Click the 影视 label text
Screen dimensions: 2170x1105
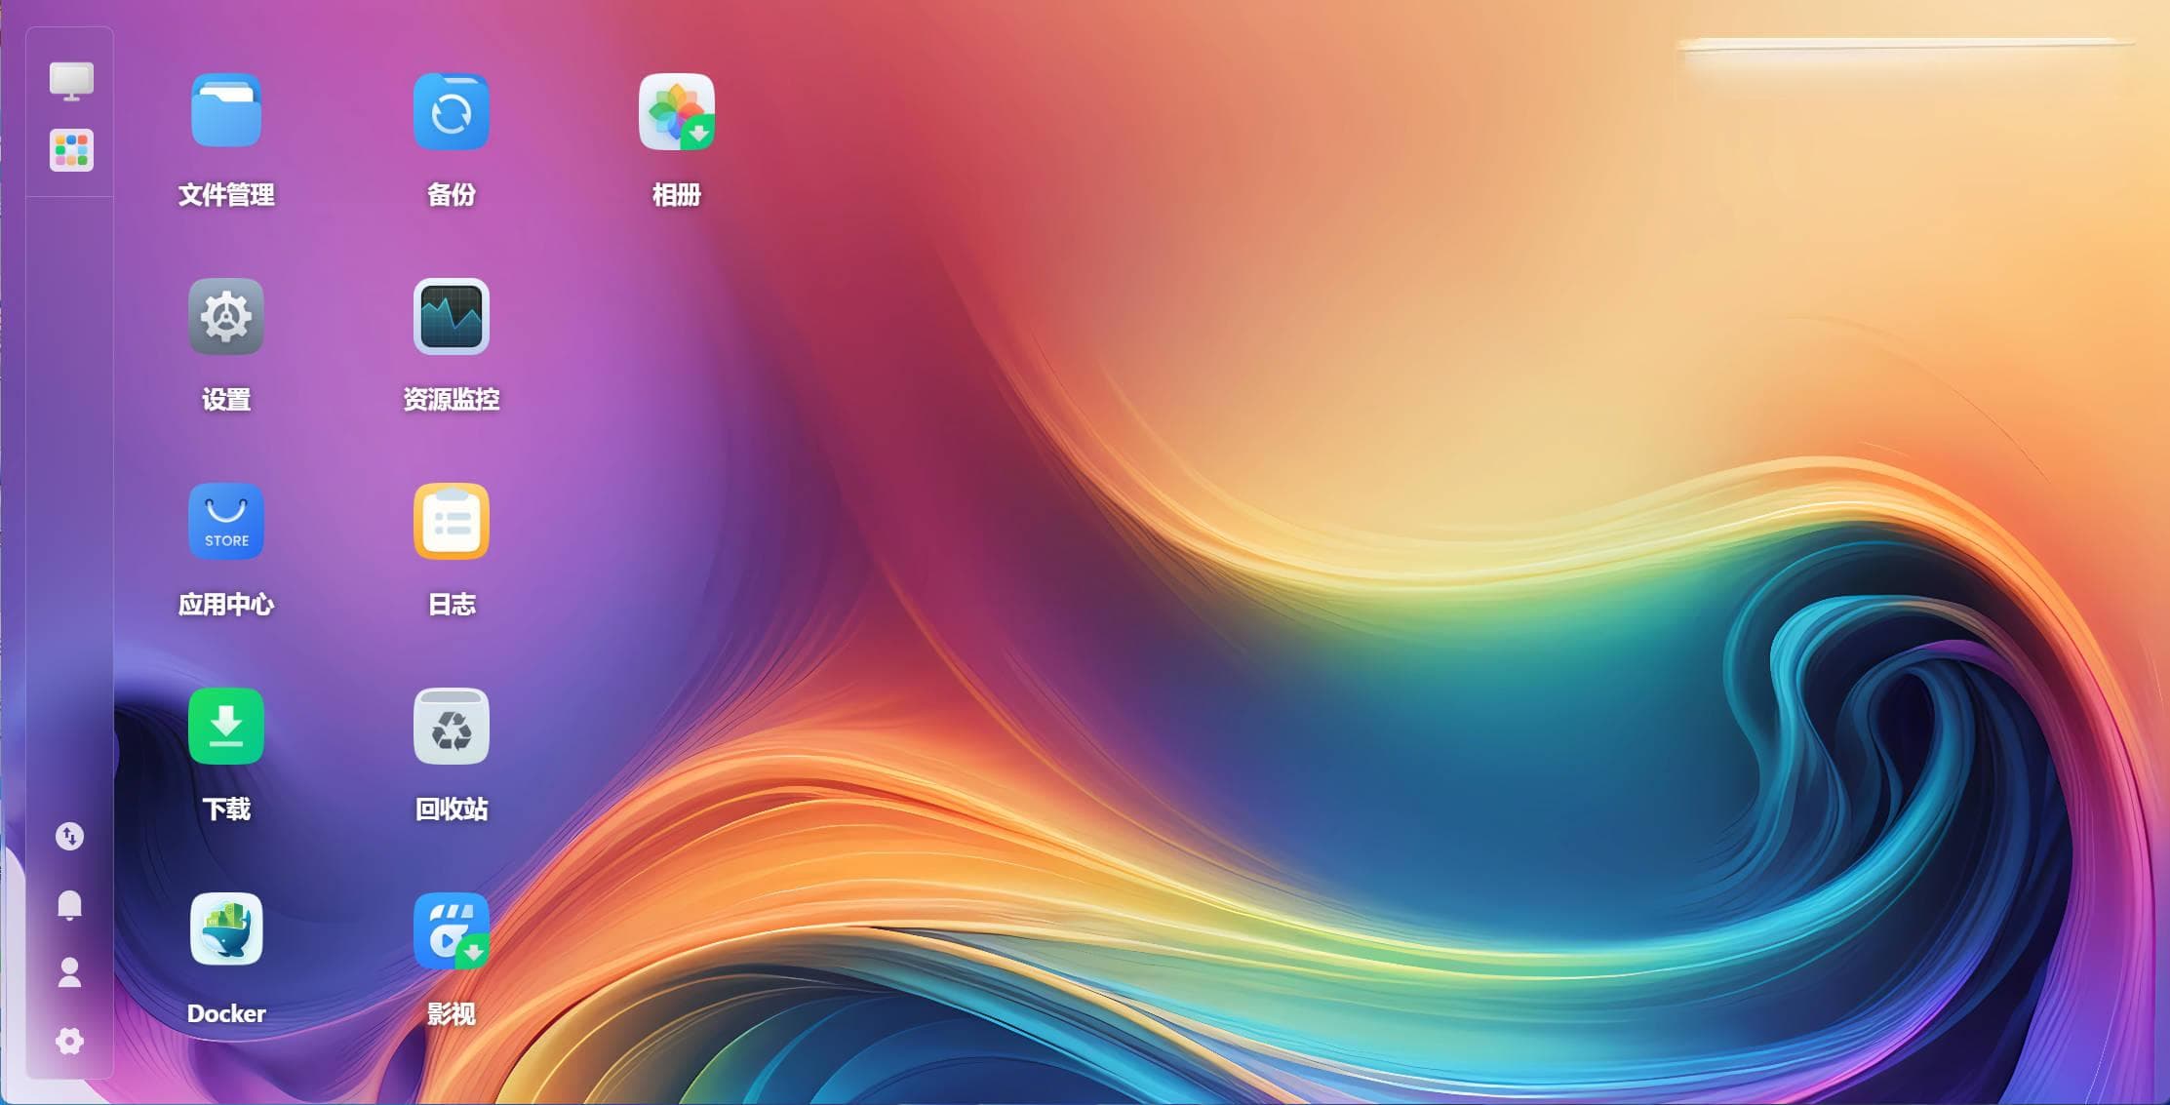click(452, 1013)
